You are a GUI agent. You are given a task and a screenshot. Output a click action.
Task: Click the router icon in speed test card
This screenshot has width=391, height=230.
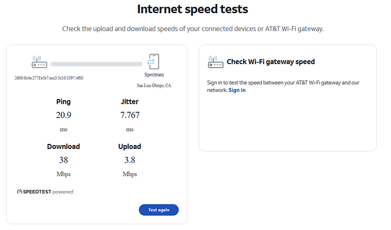(39, 62)
